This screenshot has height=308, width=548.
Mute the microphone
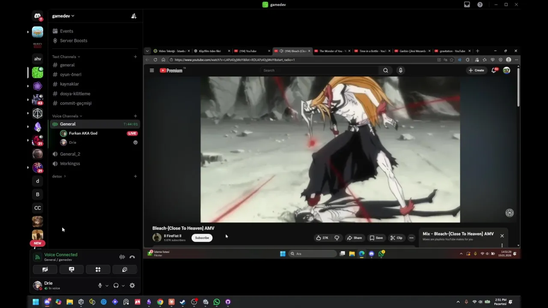point(100,286)
